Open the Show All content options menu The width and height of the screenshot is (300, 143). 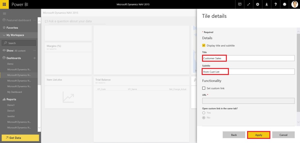[35, 51]
